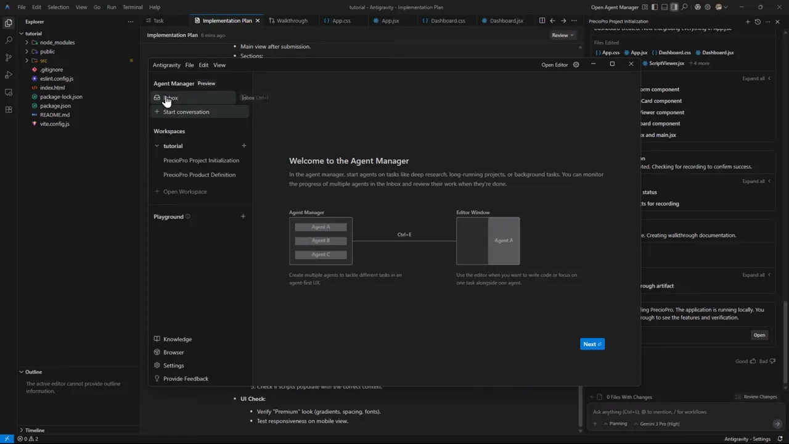Screen dimensions: 789x444
Task: Open Knowledge from the Agent Manager sidebar
Action: coord(178,339)
